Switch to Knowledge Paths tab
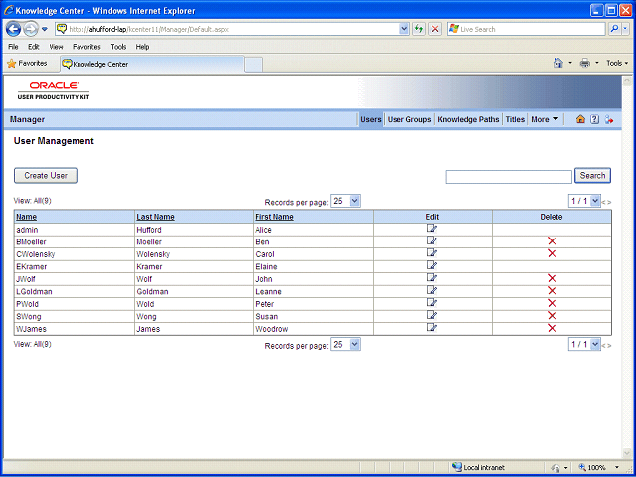 click(468, 119)
